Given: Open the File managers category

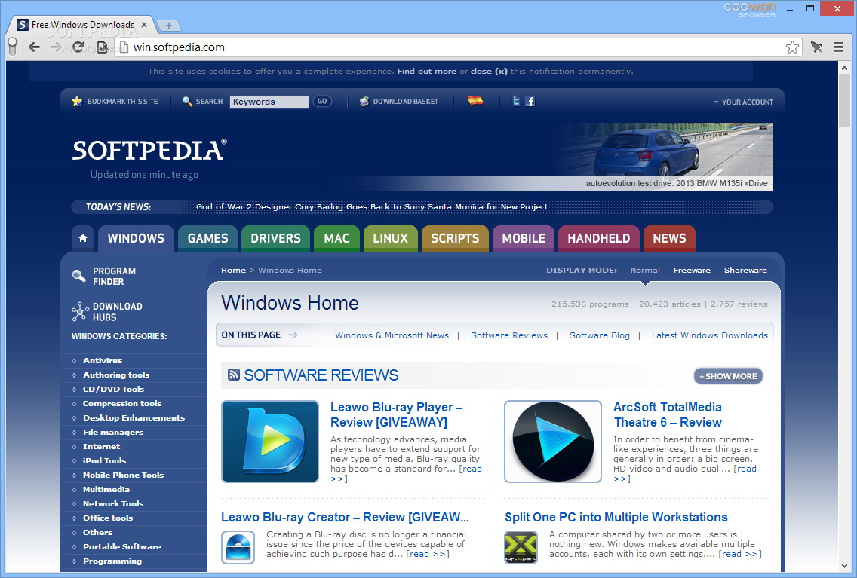Looking at the screenshot, I should pos(113,433).
